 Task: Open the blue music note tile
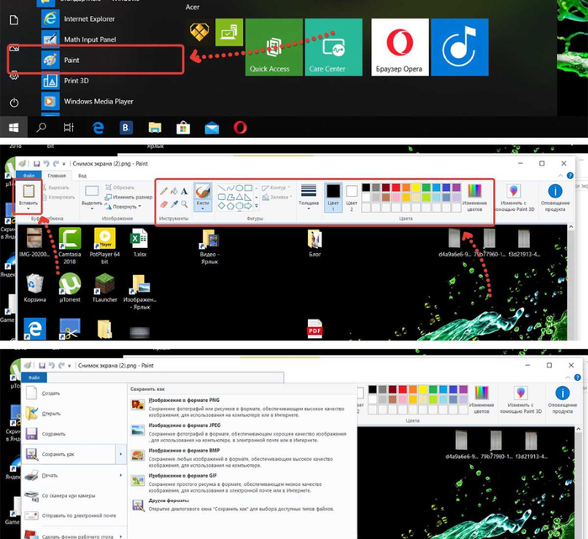coord(459,47)
